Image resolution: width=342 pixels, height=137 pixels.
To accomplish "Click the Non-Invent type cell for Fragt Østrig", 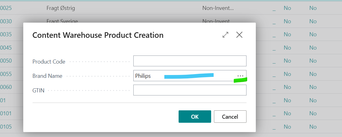I will pos(217,8).
